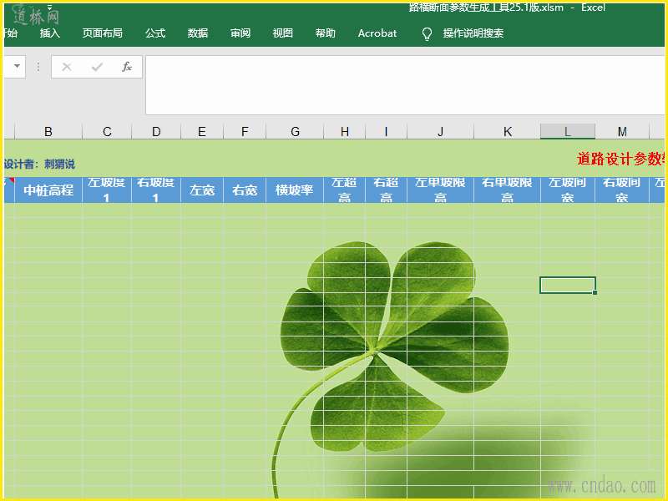This screenshot has width=668, height=501.
Task: Expand the Name Box dropdown arrow
Action: [x=17, y=66]
